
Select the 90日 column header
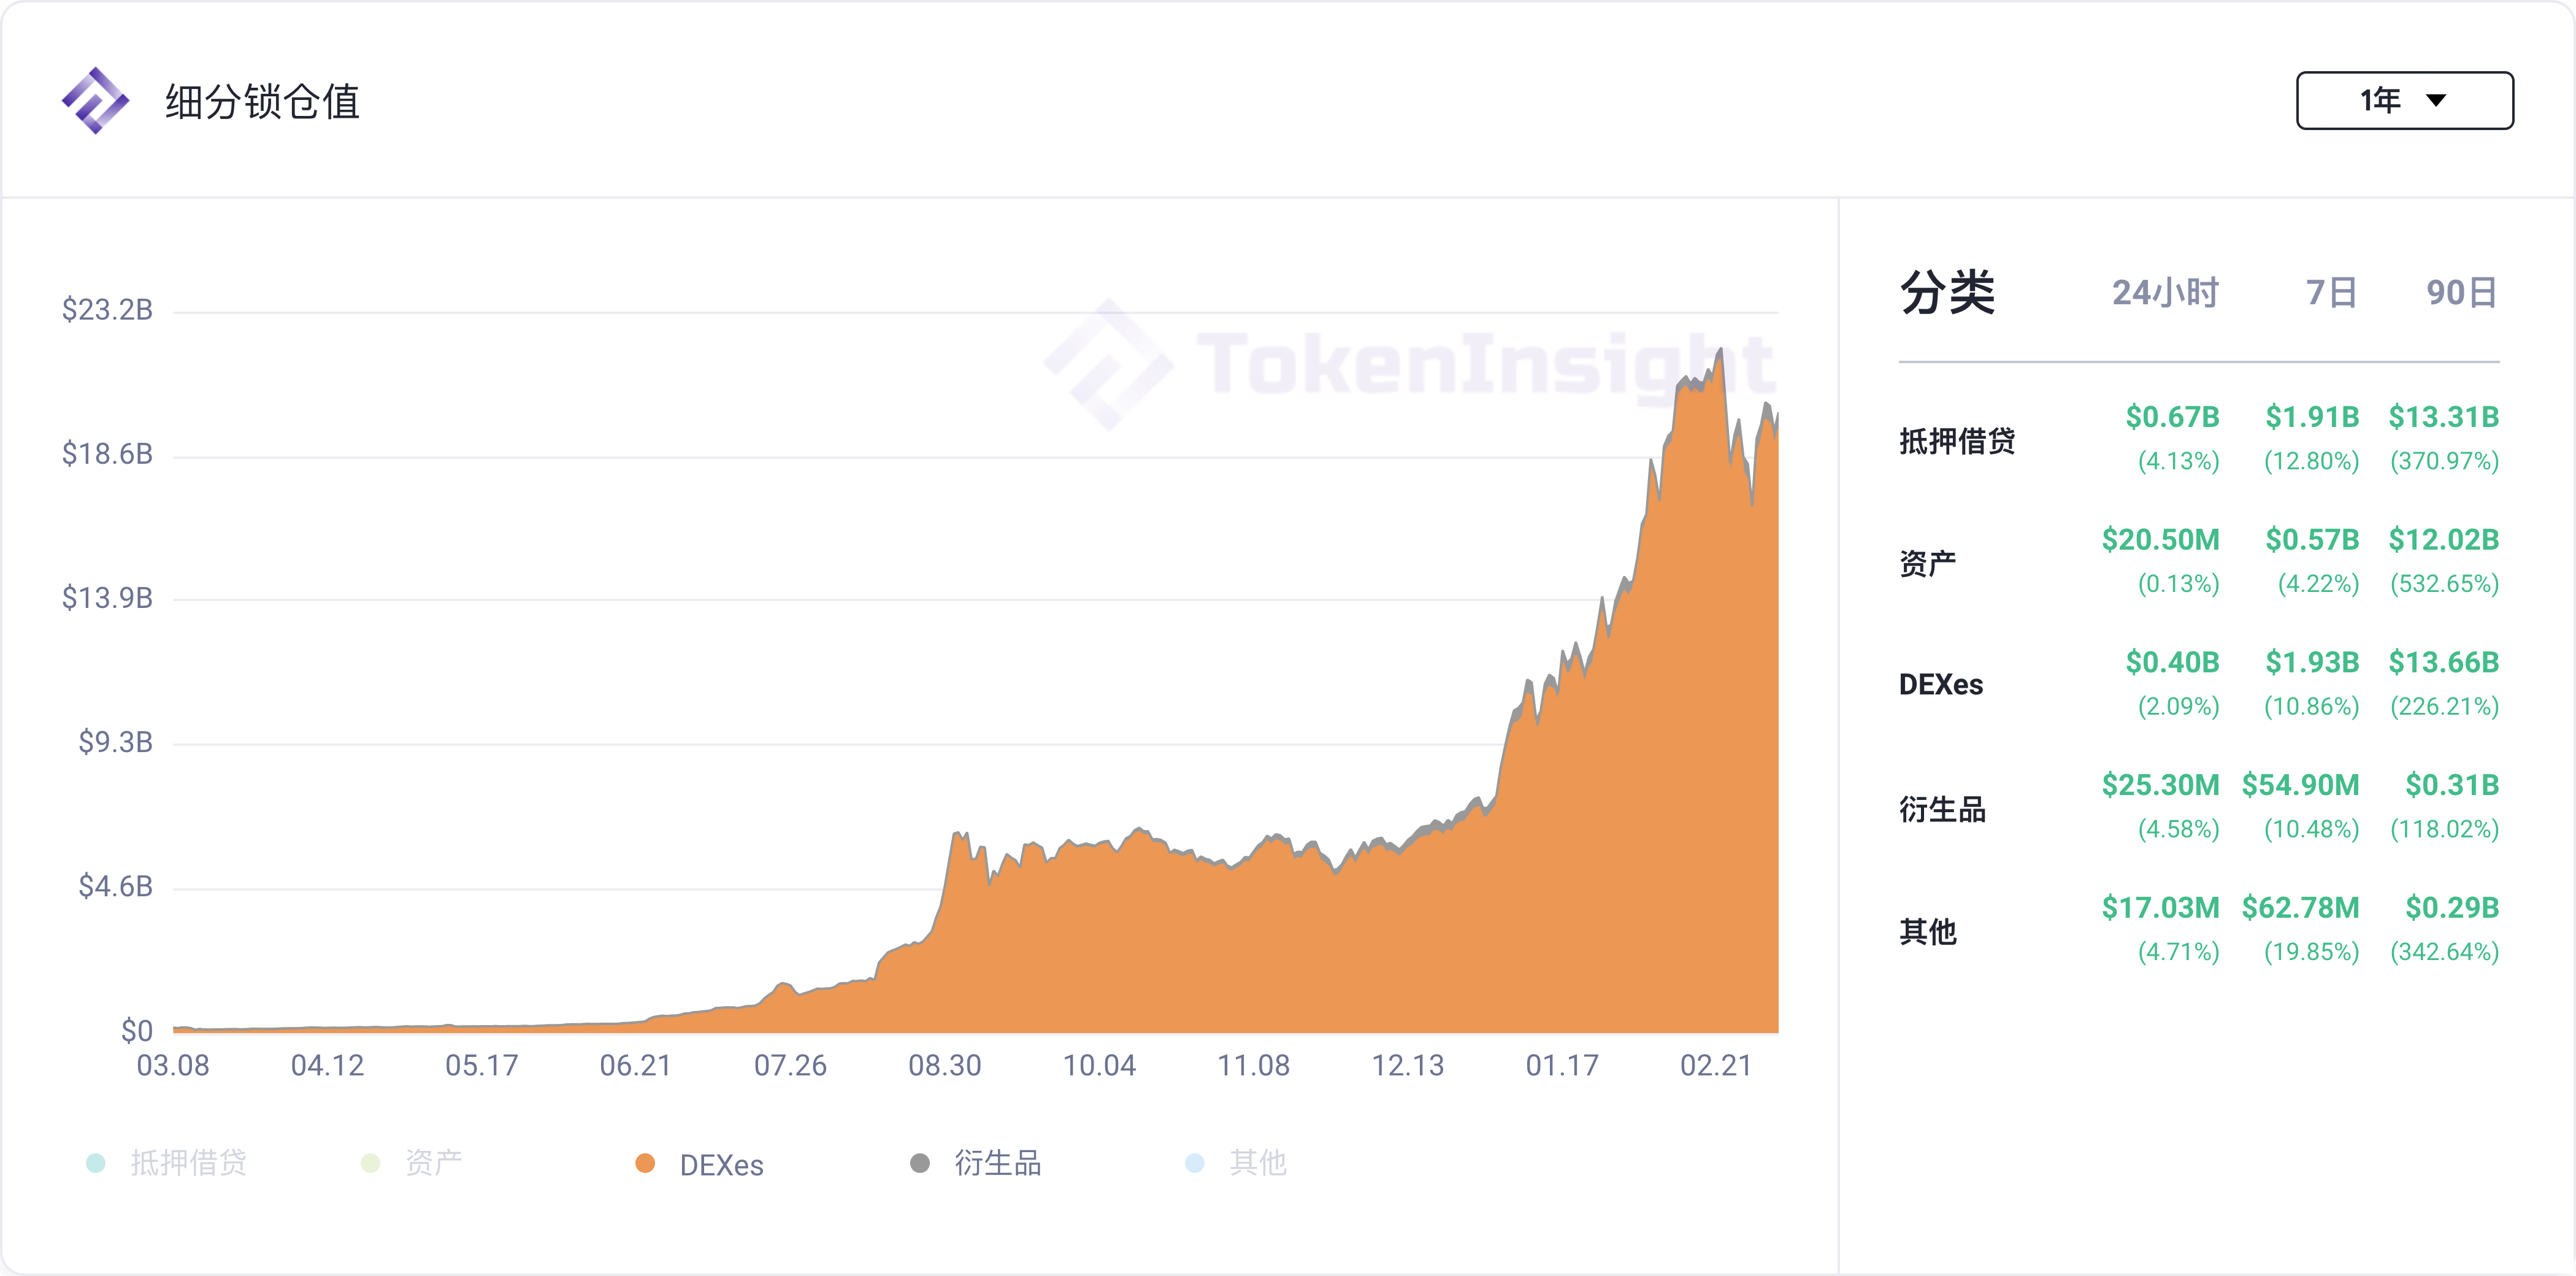[x=2461, y=293]
